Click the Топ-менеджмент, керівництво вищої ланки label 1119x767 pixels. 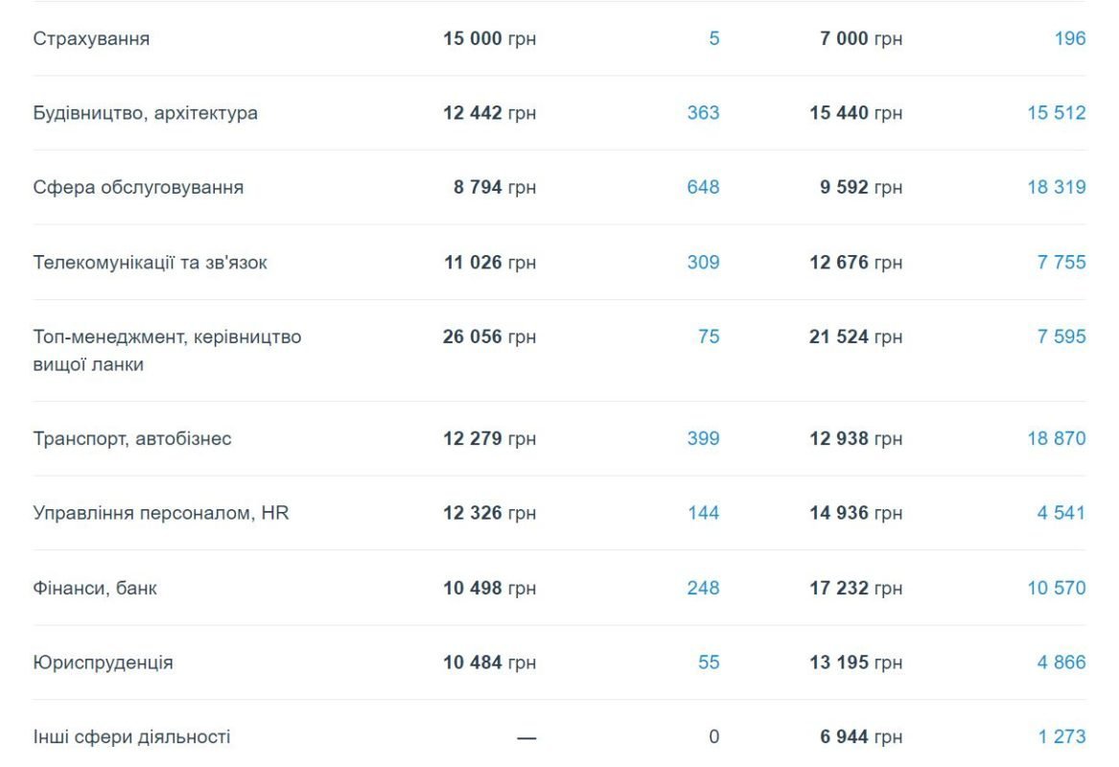167,351
